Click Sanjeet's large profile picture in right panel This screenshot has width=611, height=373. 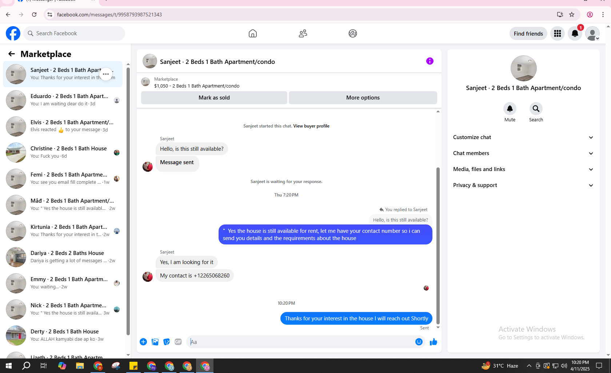[523, 68]
